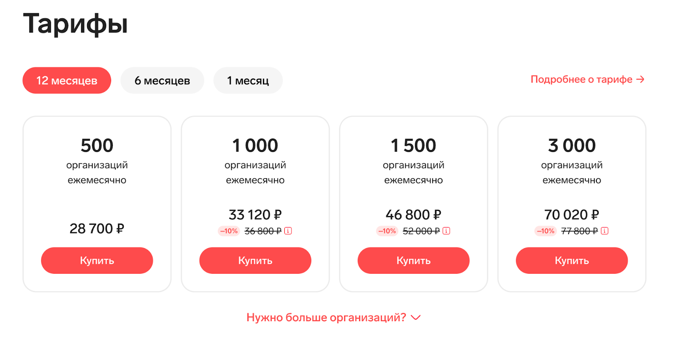Click the 28 700 ₽ price
Image resolution: width=684 pixels, height=337 pixels.
(x=97, y=229)
